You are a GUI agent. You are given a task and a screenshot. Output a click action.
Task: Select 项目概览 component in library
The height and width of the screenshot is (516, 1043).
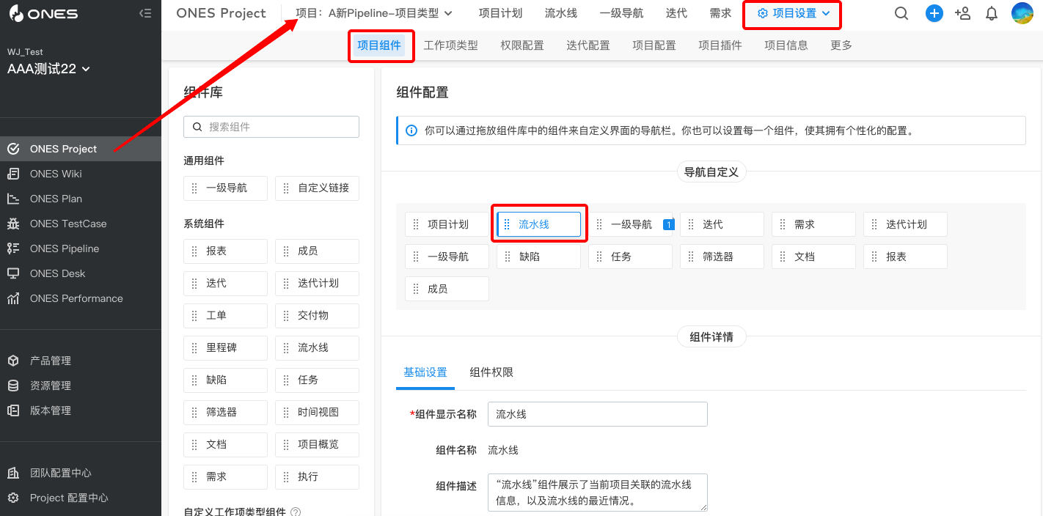pyautogui.click(x=317, y=444)
